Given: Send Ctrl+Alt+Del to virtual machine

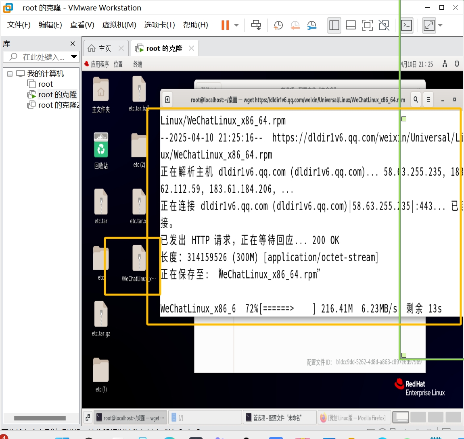Looking at the screenshot, I should click(256, 25).
